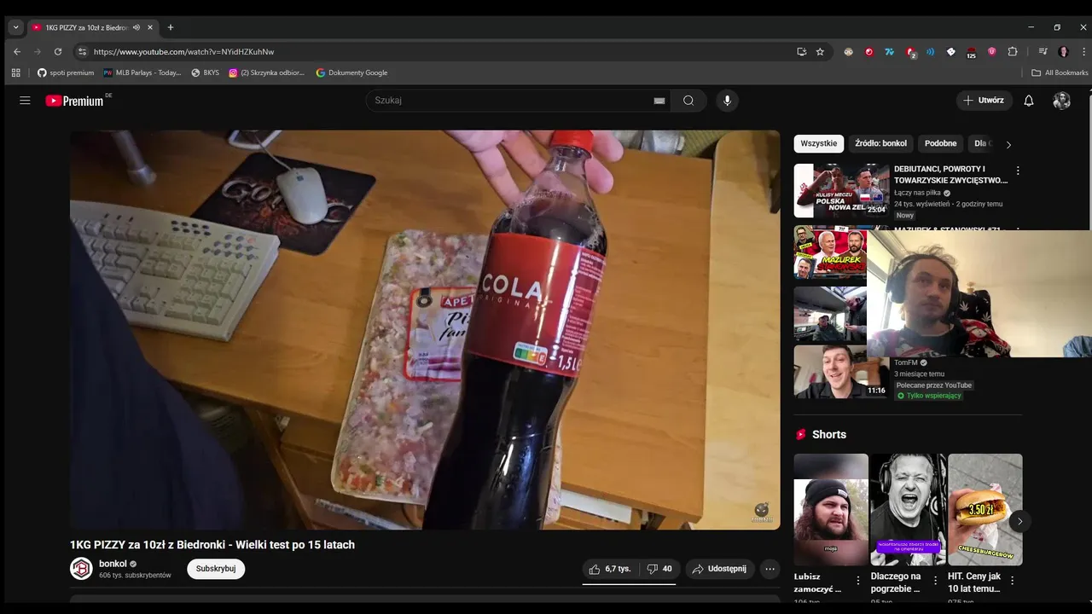This screenshot has height=614, width=1092.
Task: Open more actions menu below the video
Action: tap(770, 569)
